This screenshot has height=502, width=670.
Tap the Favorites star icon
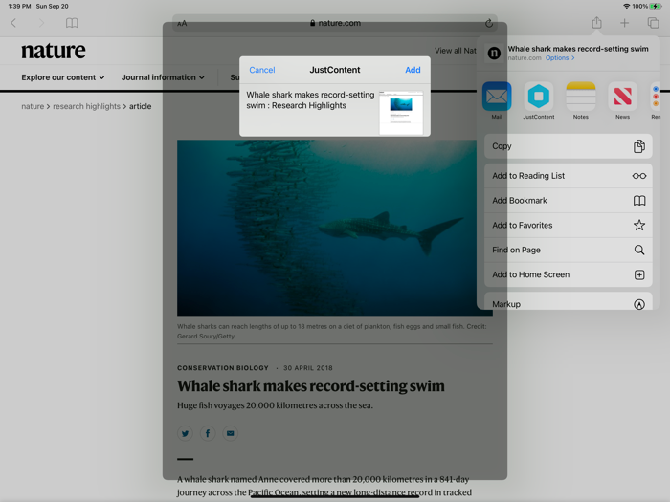tap(638, 225)
